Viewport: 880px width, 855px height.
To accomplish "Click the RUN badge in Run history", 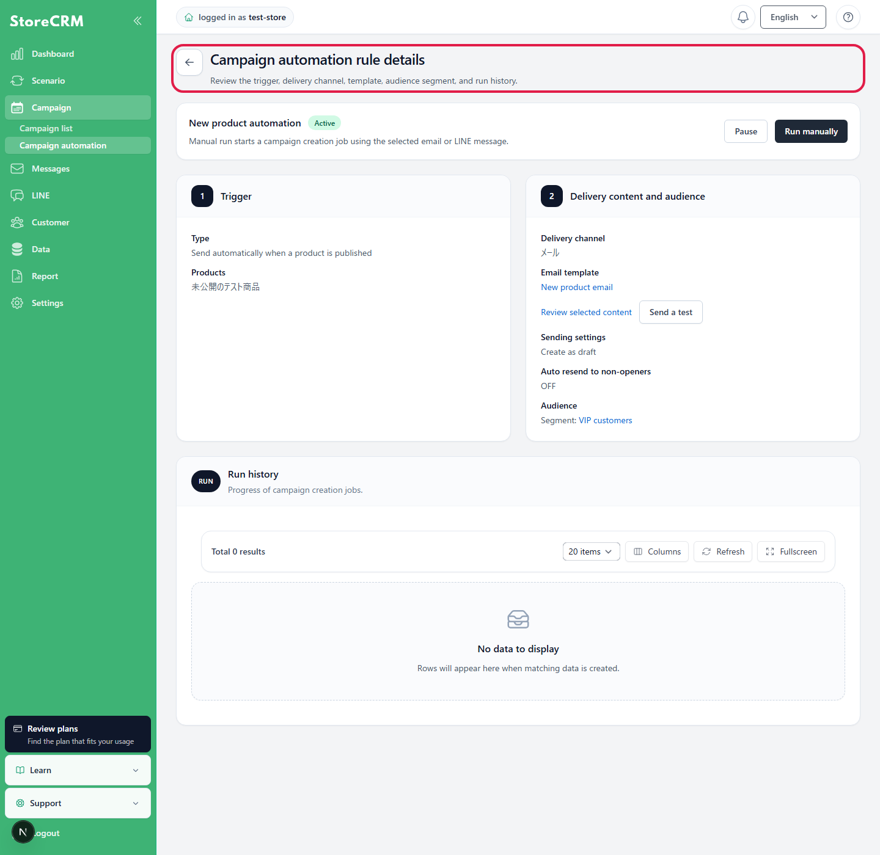I will click(x=206, y=481).
